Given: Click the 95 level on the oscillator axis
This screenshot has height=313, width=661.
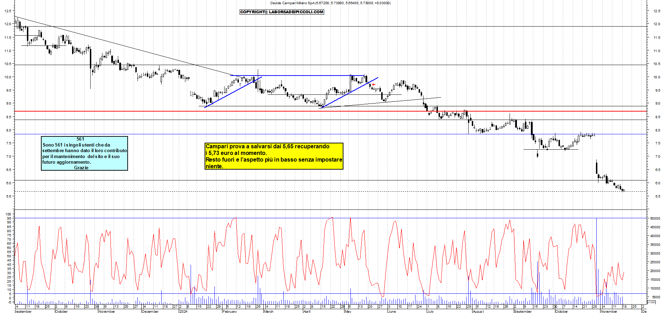Looking at the screenshot, I should point(9,219).
